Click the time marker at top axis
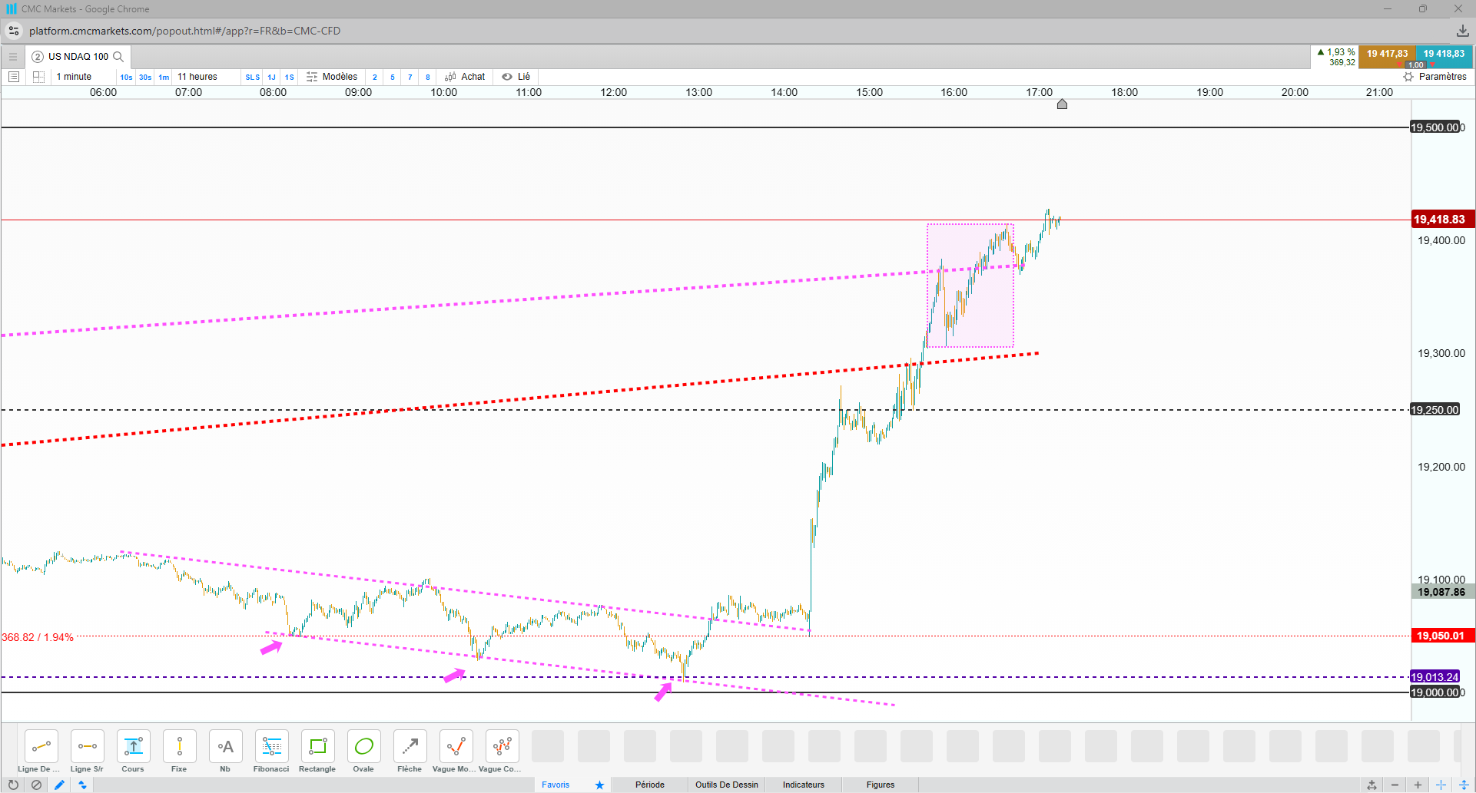 tap(1062, 104)
